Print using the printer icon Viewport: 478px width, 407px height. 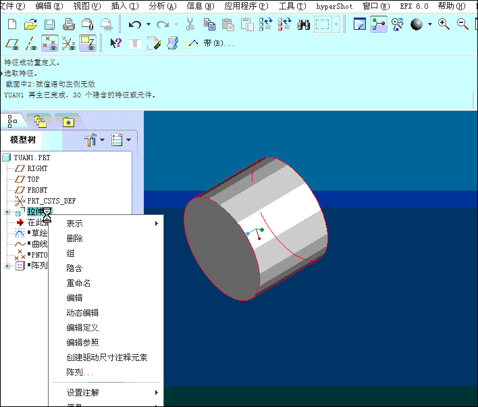tap(69, 24)
